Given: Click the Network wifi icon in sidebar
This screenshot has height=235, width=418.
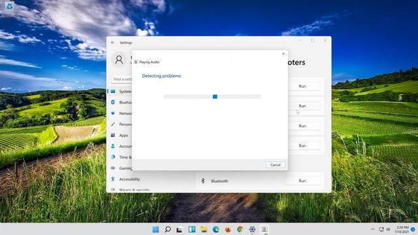Looking at the screenshot, I should (113, 113).
